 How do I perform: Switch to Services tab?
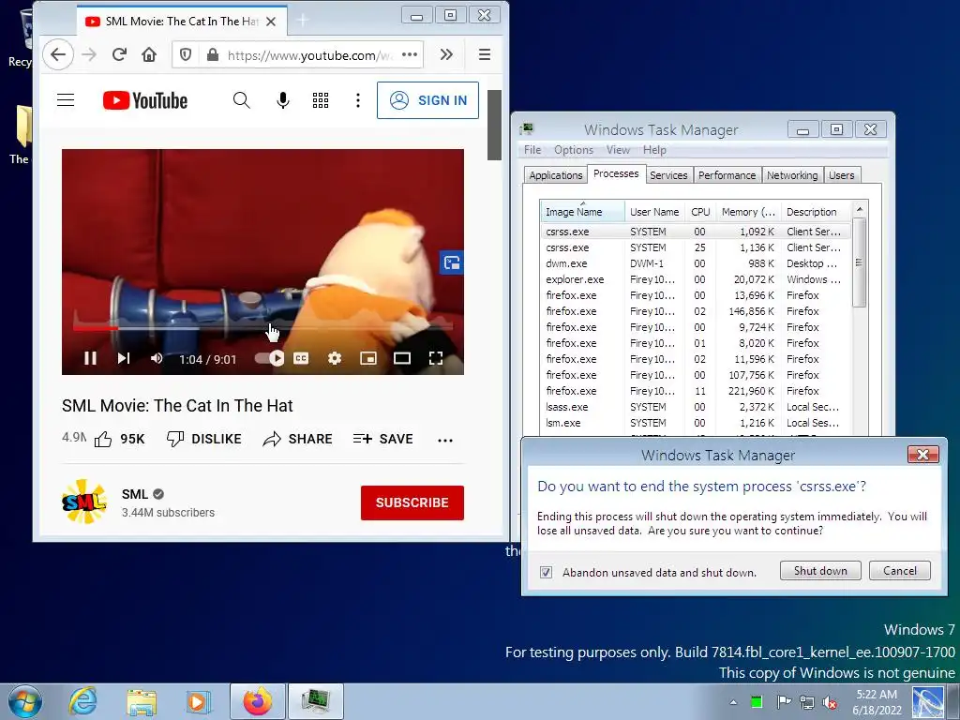667,175
